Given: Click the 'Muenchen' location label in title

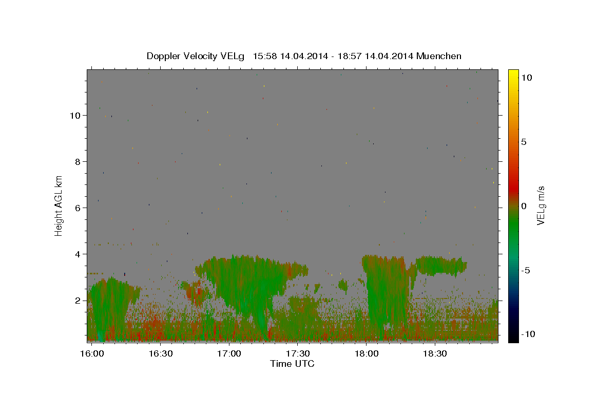Looking at the screenshot, I should click(439, 56).
